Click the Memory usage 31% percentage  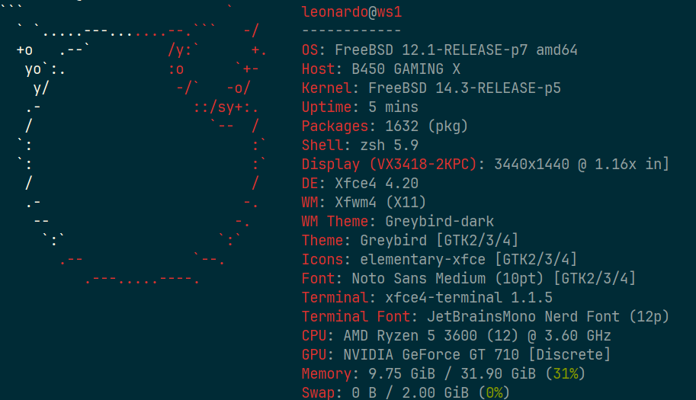click(566, 373)
